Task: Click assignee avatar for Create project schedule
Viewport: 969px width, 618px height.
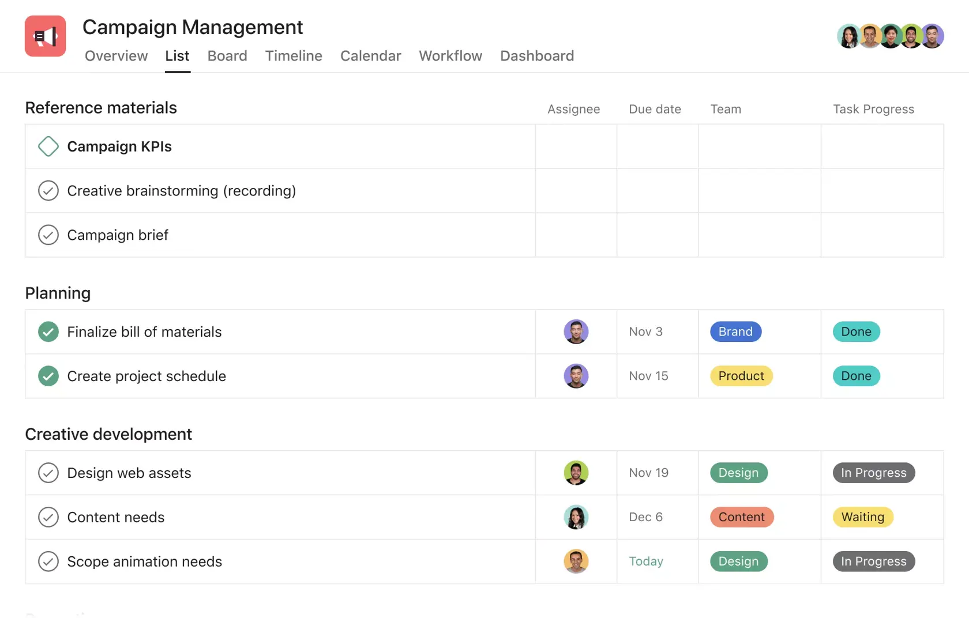Action: pos(576,376)
